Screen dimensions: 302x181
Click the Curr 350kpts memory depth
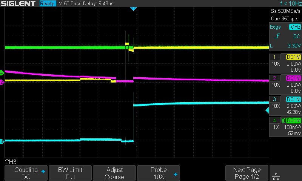click(285, 18)
